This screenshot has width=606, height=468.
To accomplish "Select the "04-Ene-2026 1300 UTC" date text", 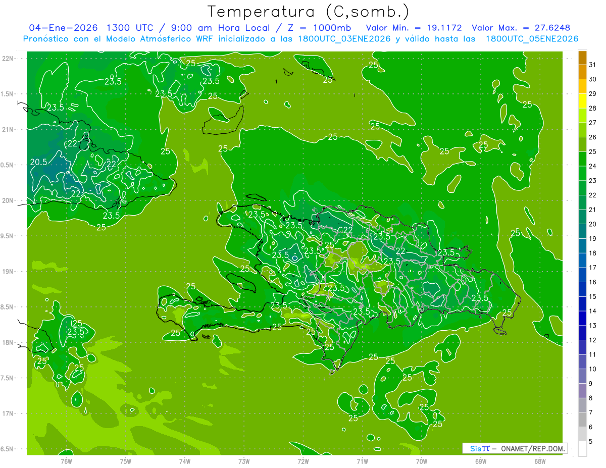I will [92, 28].
